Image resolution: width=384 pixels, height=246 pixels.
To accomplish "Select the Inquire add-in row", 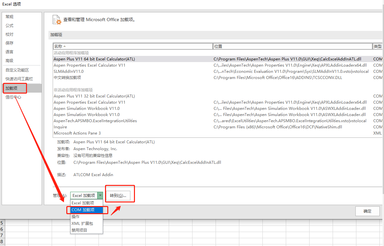I will [x=218, y=127].
